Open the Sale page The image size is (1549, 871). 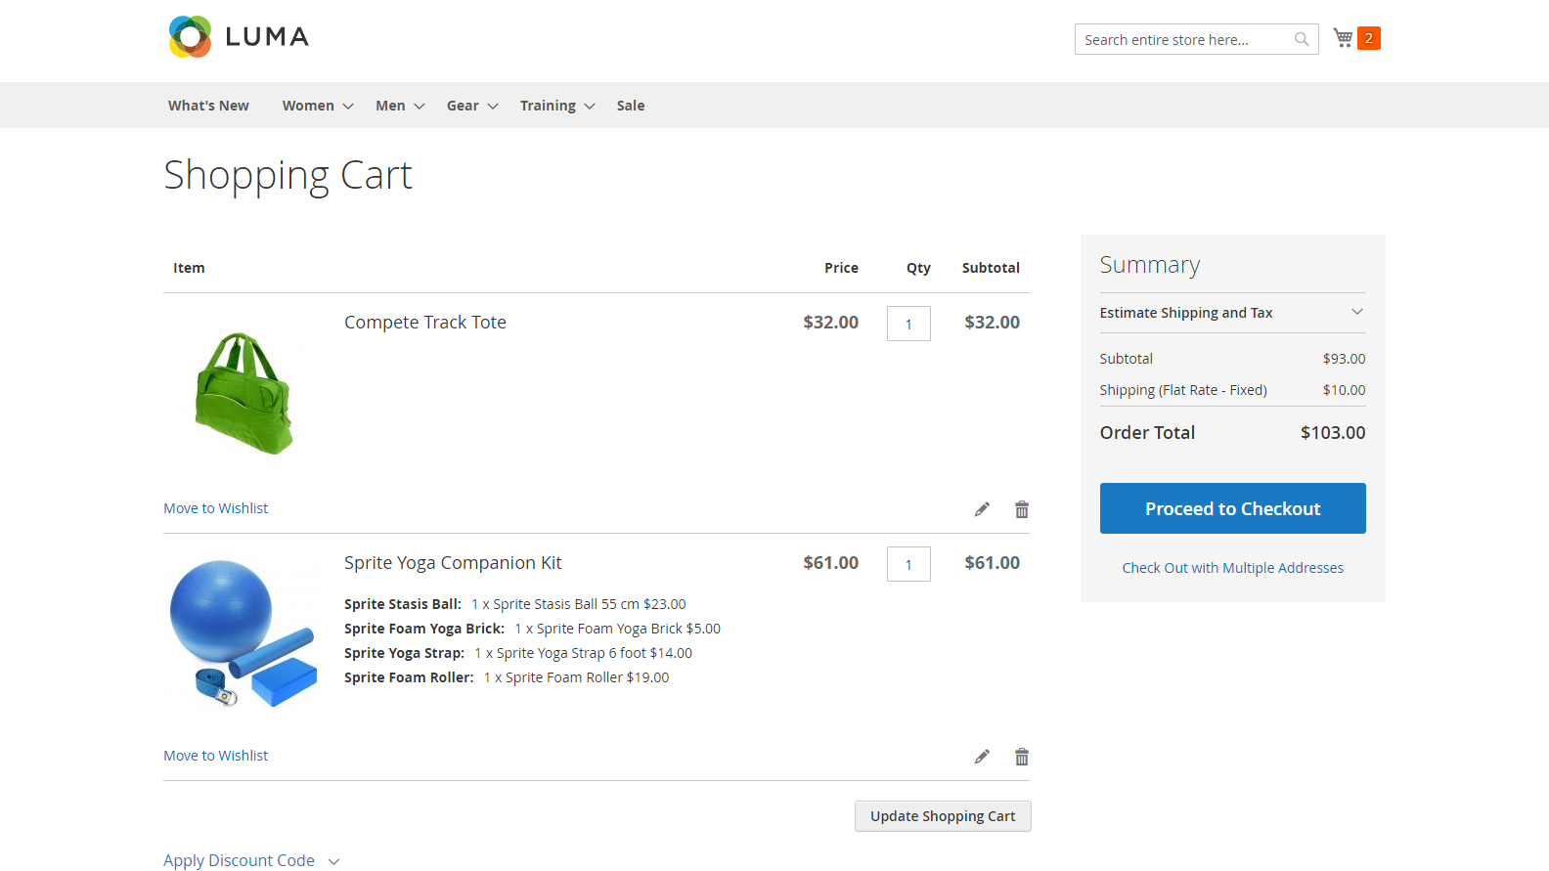click(631, 106)
